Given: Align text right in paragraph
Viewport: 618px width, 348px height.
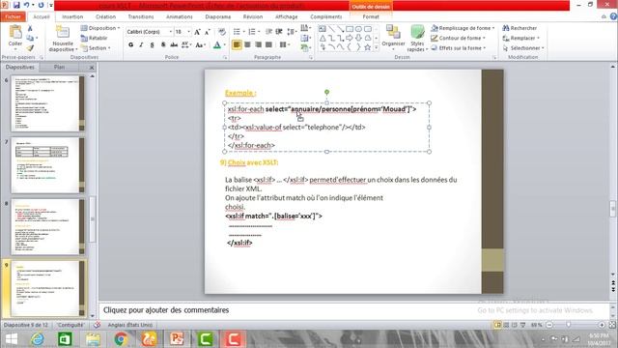Looking at the screenshot, I should click(258, 45).
